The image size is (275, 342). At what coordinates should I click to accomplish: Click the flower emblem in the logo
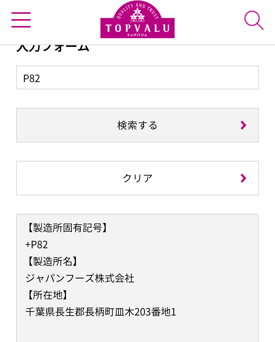point(137,15)
